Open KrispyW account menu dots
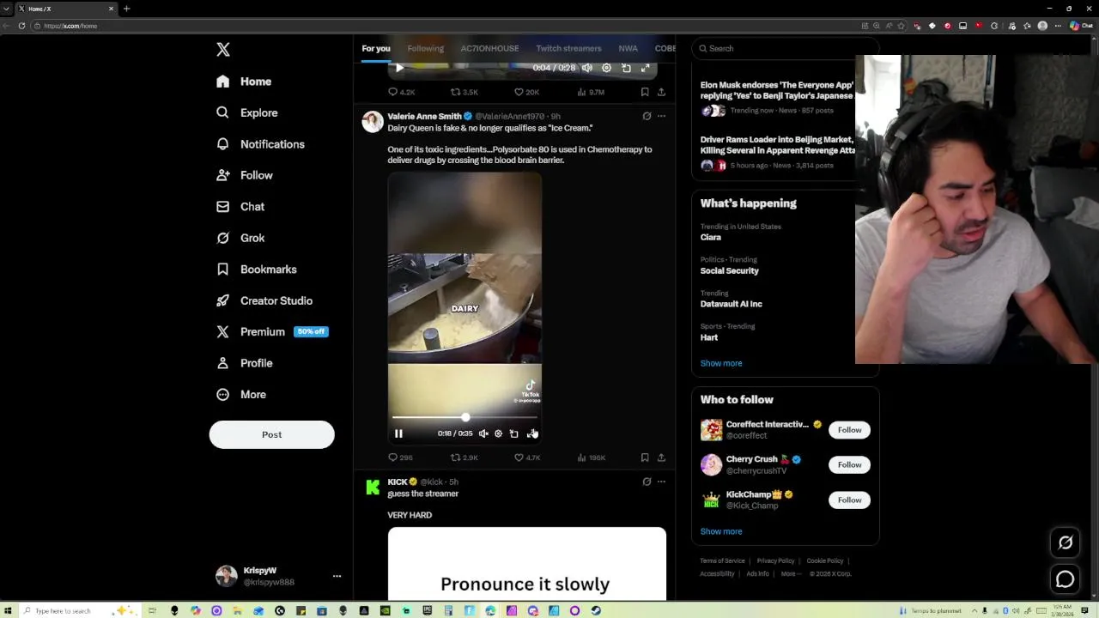This screenshot has width=1099, height=618. pos(337,576)
